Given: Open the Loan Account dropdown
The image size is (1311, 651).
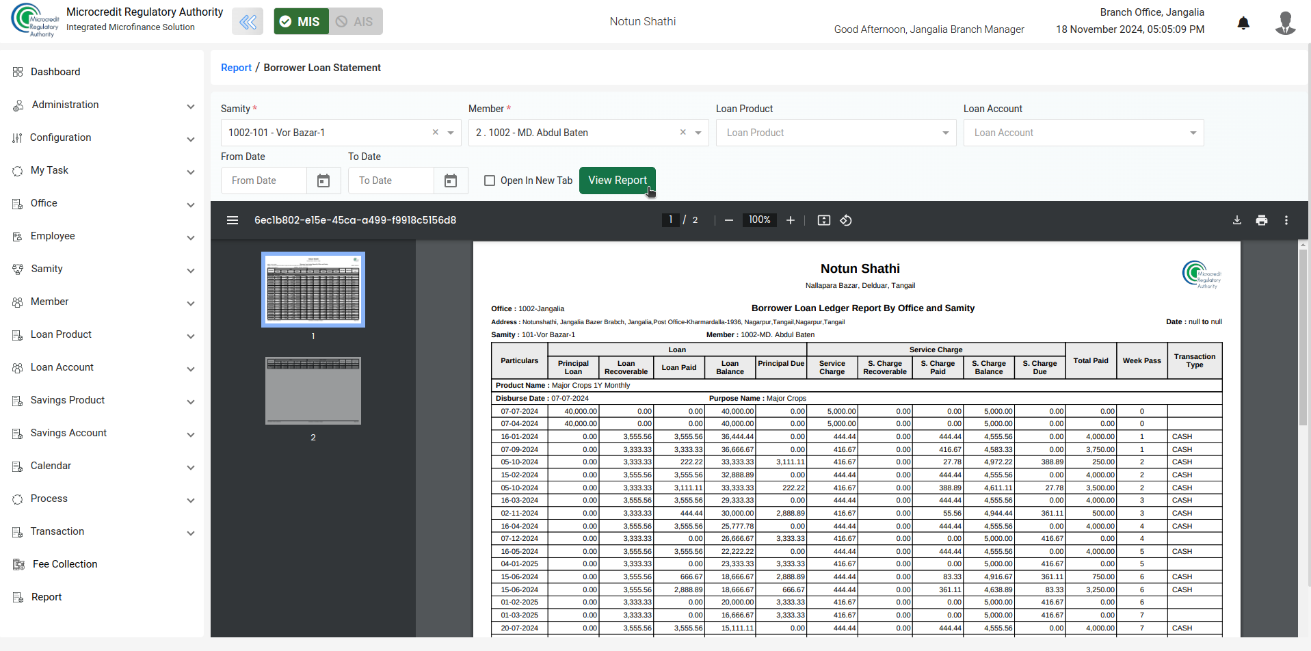Looking at the screenshot, I should (1083, 133).
